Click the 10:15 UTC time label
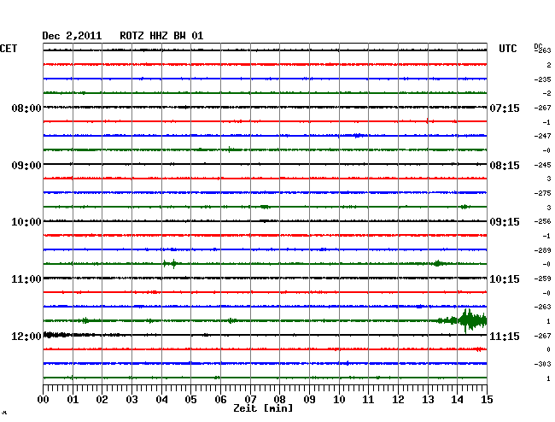Image resolution: width=555 pixels, height=422 pixels. point(505,279)
